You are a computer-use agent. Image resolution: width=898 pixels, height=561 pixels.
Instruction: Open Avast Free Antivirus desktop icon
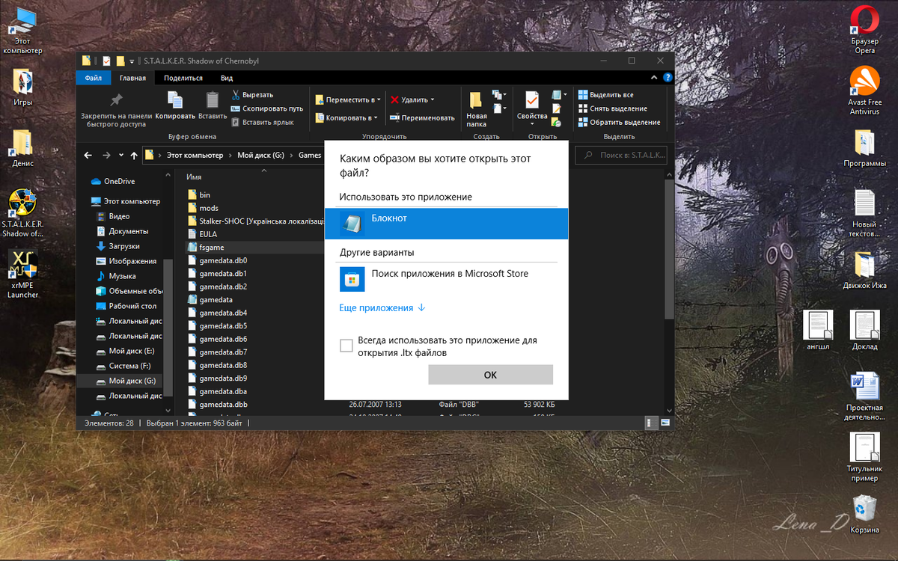[864, 91]
